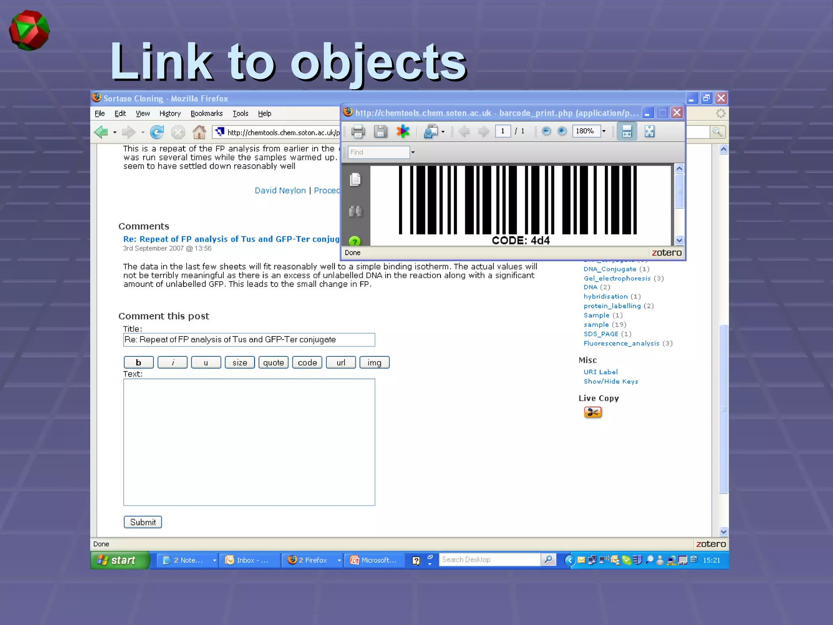Click the Firefox Forward arrow button
The width and height of the screenshot is (833, 625).
129,132
